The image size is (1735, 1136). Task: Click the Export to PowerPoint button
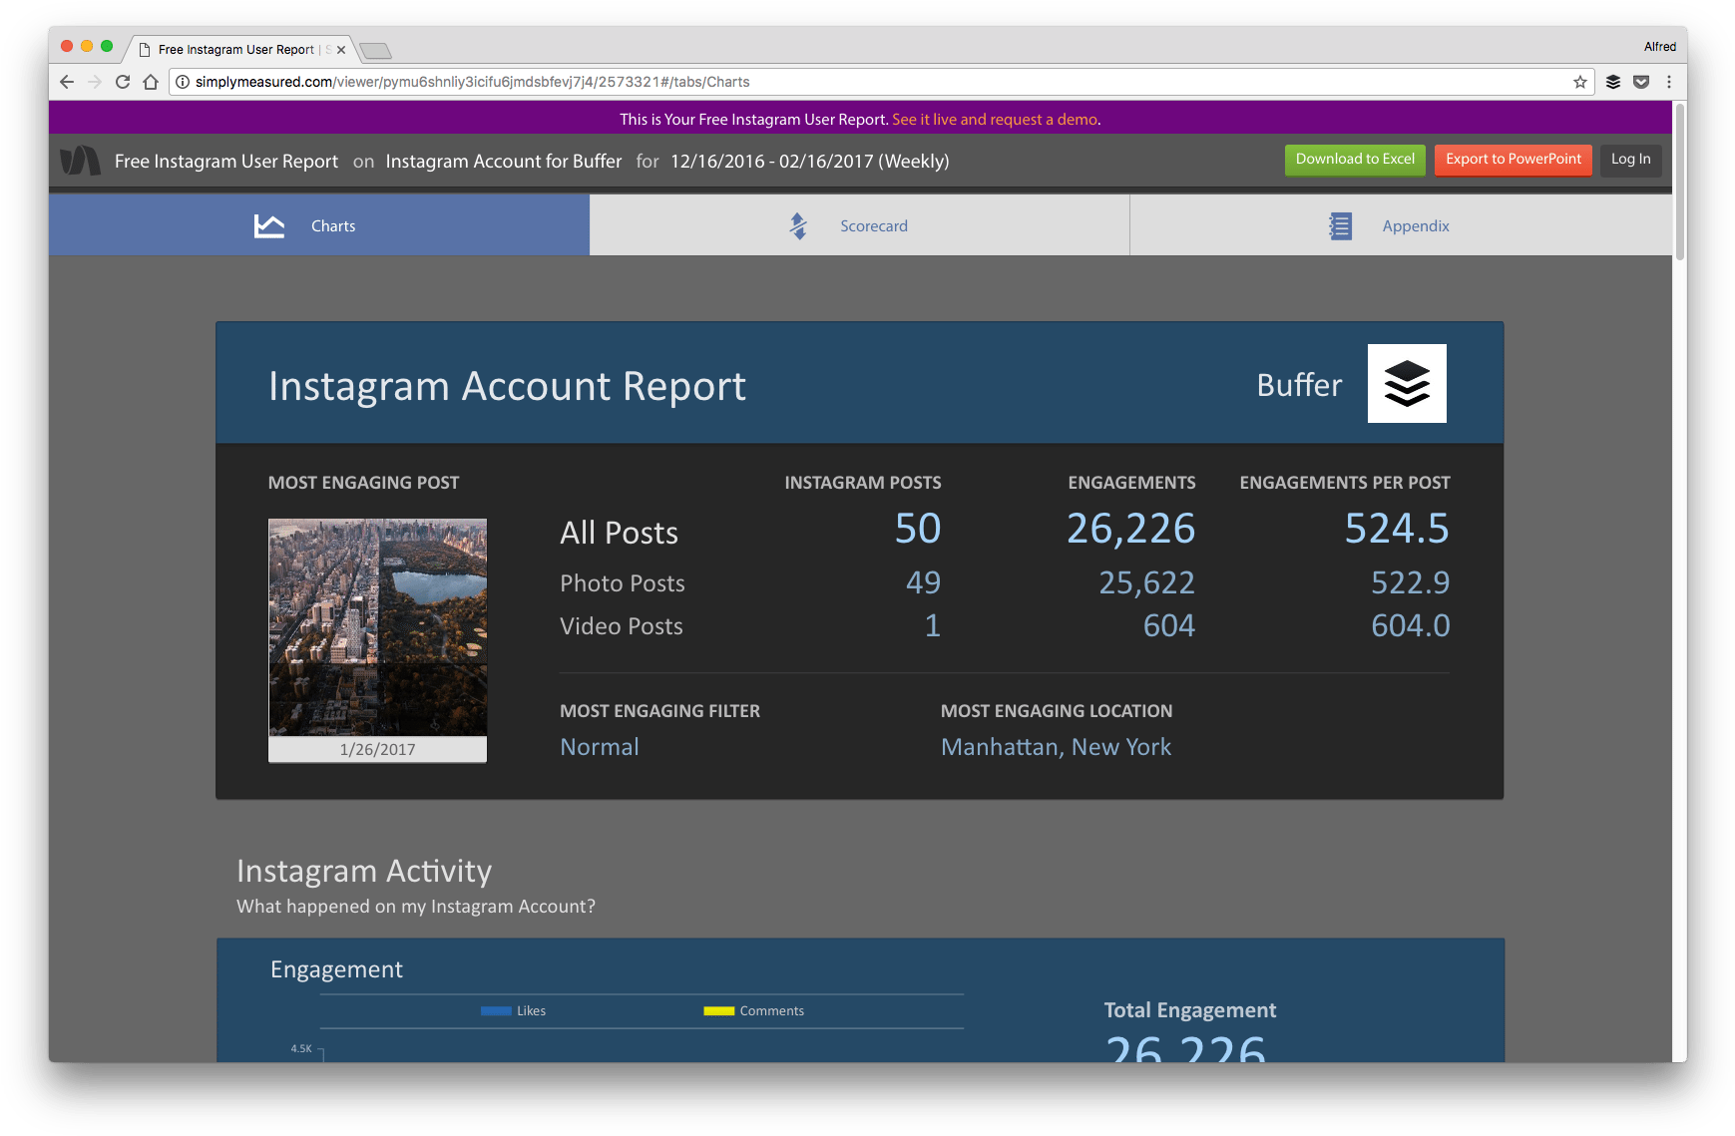(x=1513, y=160)
